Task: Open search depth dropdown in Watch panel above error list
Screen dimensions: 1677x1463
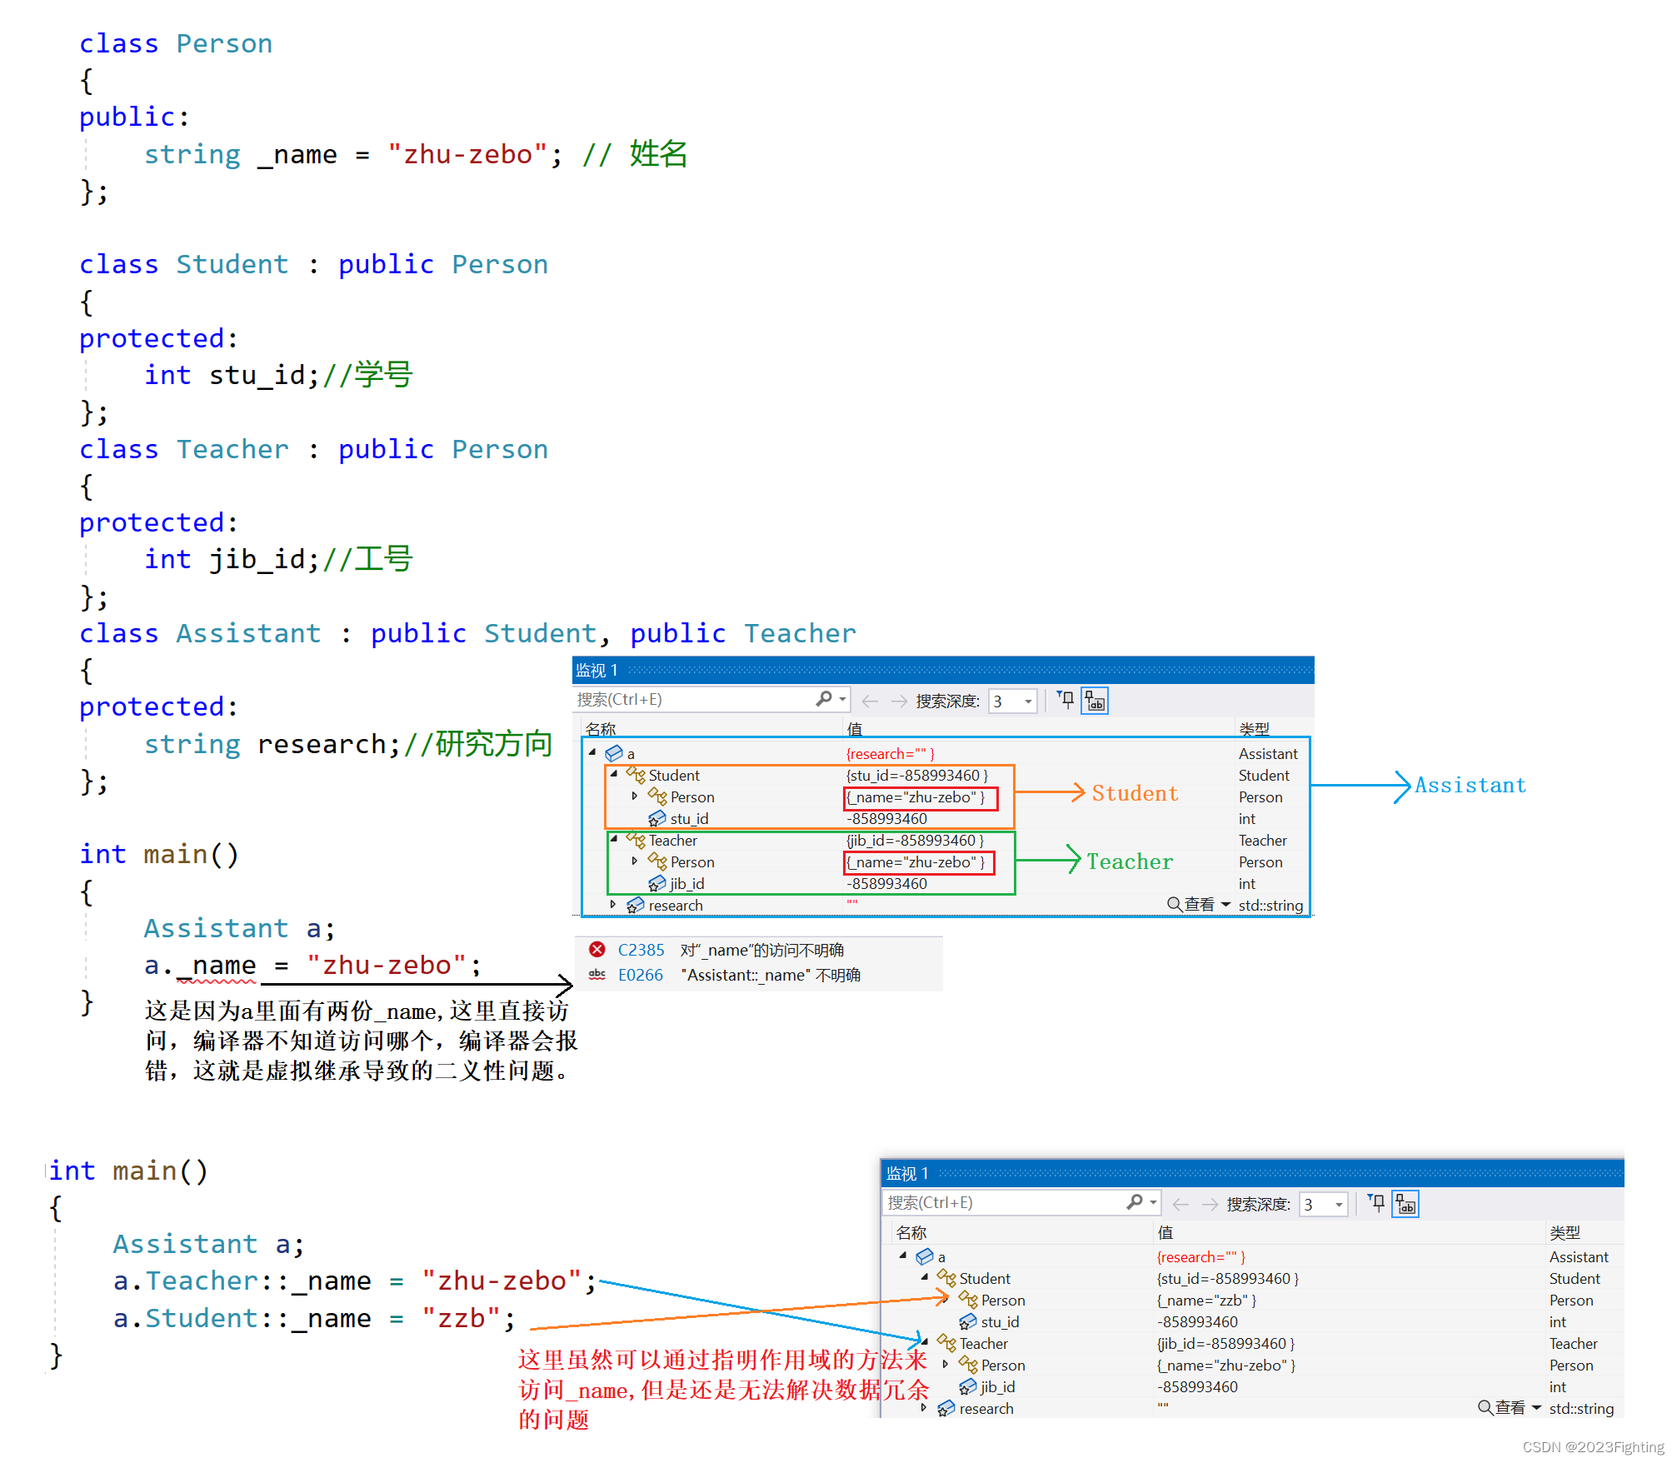Action: pos(1013,702)
